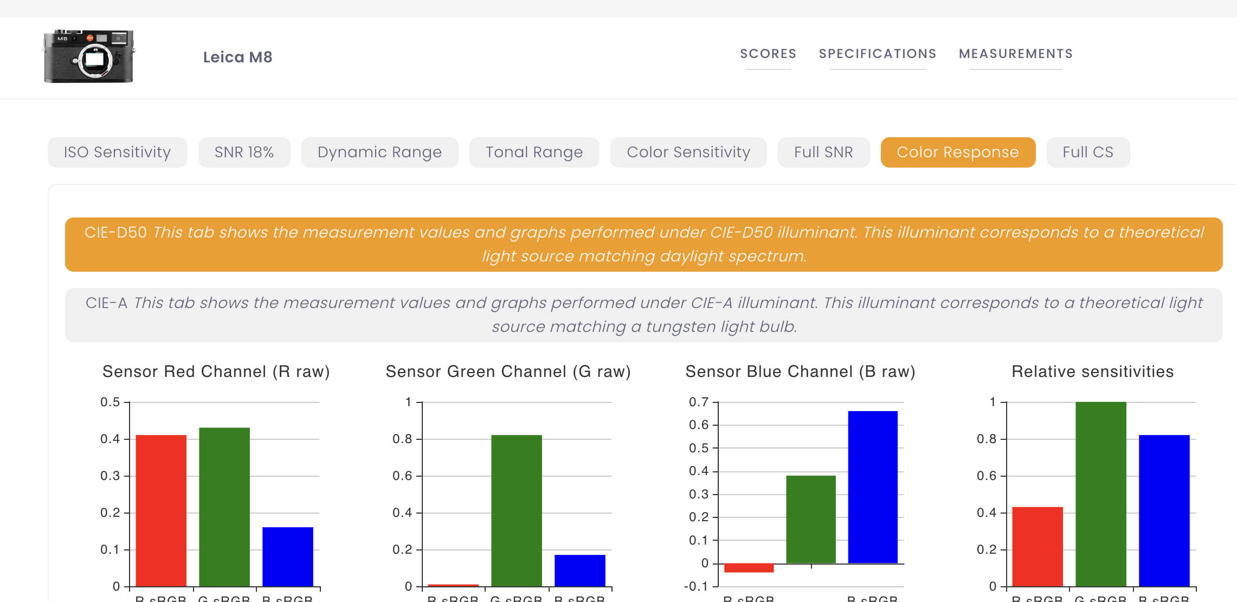Click the active Color Response tab

point(958,152)
